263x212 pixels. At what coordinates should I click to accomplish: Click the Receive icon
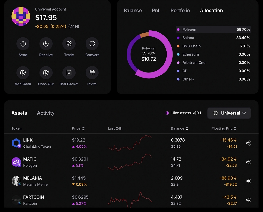46,44
